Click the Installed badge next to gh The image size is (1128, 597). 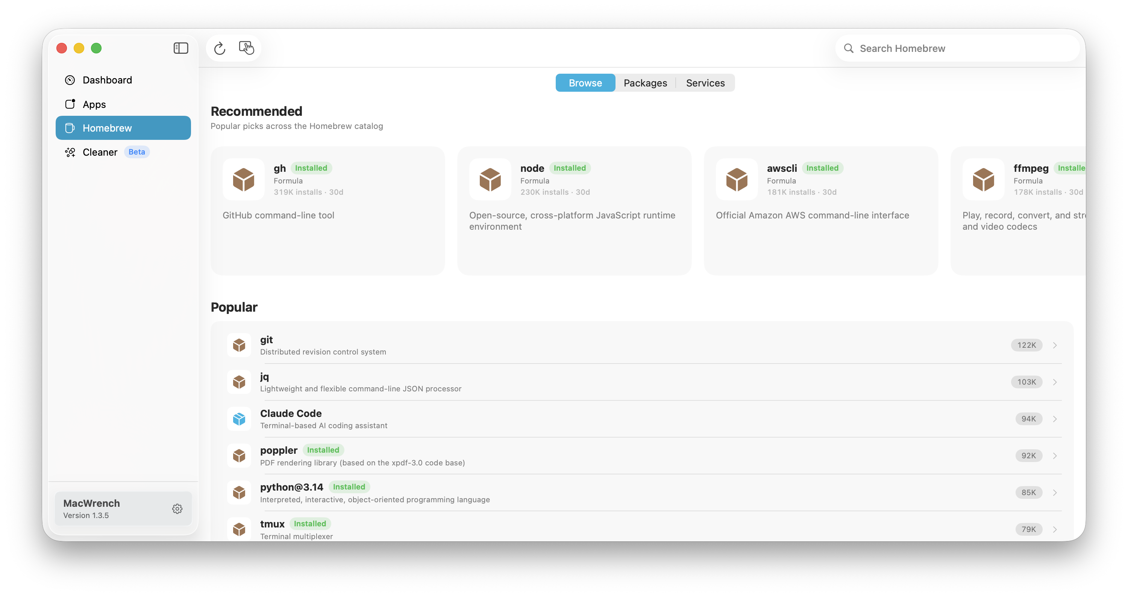click(311, 168)
